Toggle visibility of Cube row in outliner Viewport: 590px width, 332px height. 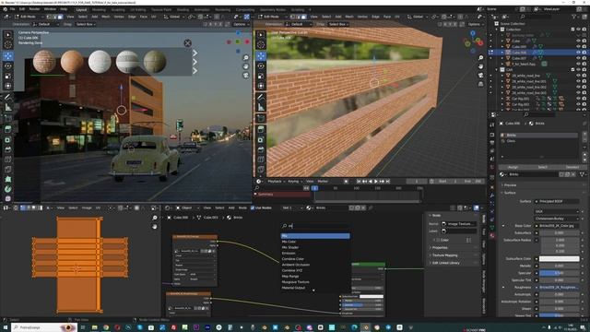pyautogui.click(x=578, y=41)
